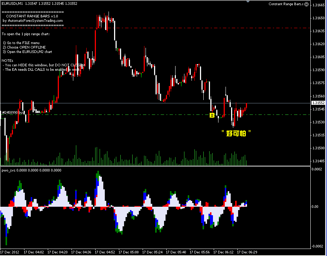
Task: Click the highlighted current price label 1.31552
Action: 318,103
